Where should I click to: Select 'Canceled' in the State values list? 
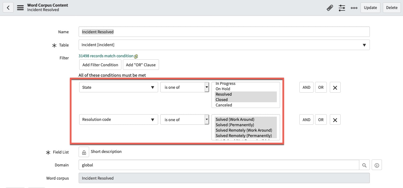tap(223, 105)
